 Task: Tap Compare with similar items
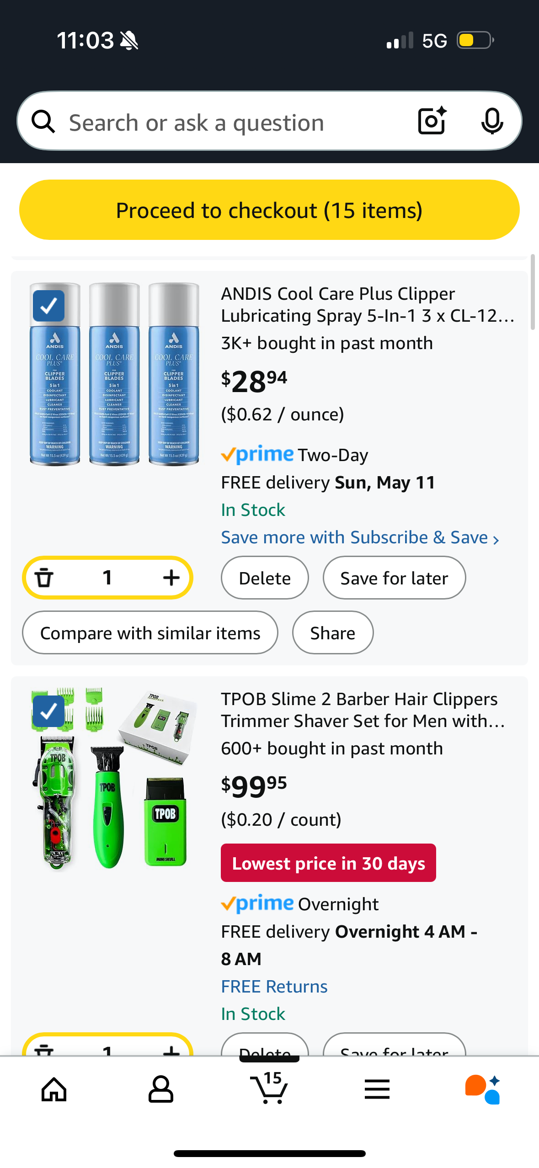coord(150,633)
